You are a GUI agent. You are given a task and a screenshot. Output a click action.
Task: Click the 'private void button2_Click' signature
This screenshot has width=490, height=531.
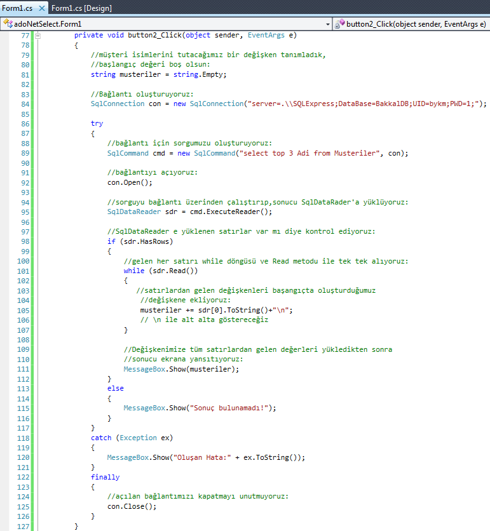click(186, 35)
